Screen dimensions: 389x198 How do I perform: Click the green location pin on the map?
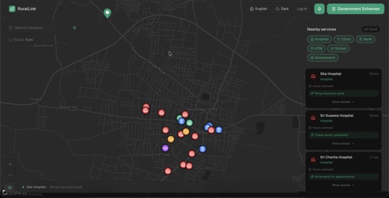(x=107, y=13)
